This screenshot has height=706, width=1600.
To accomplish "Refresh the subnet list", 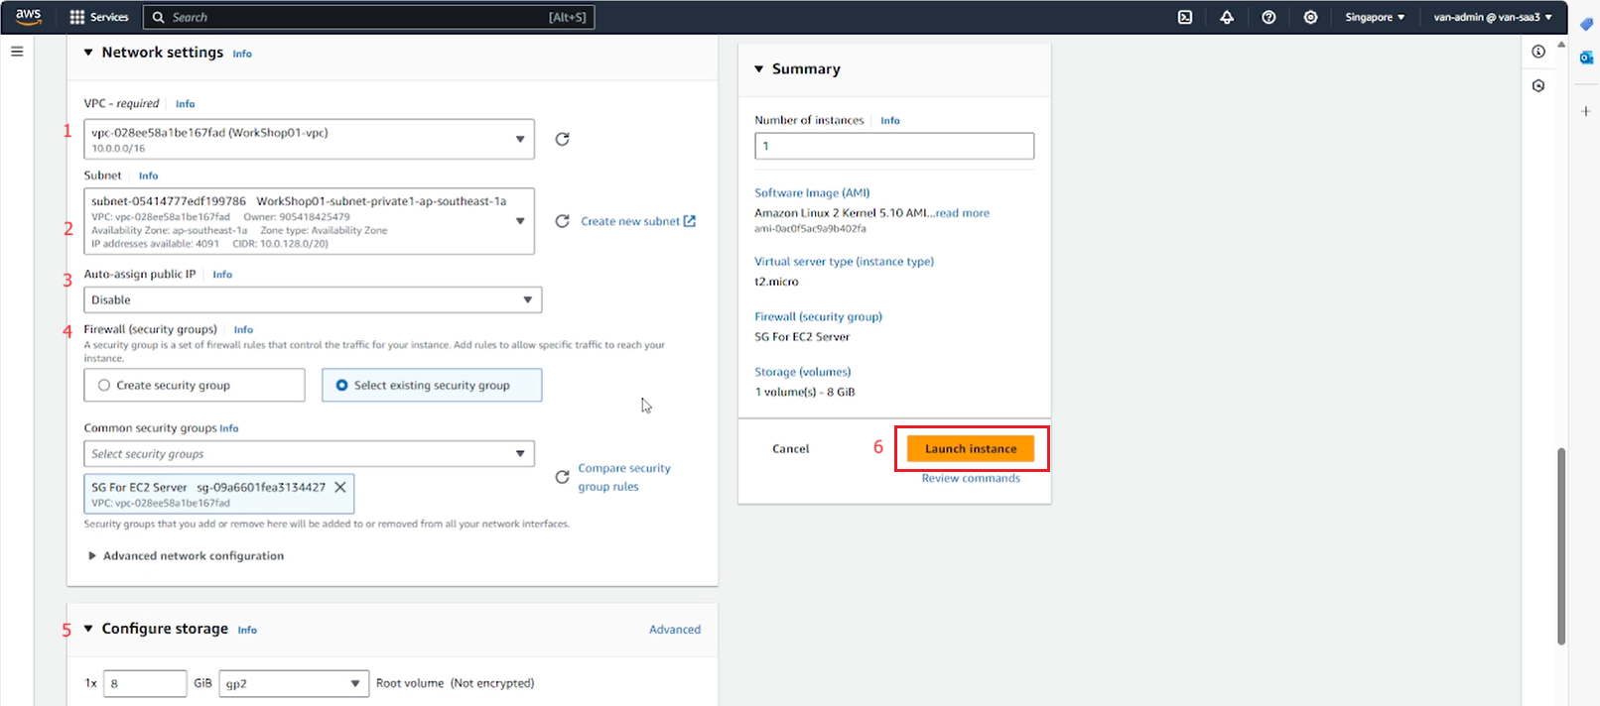I will 562,221.
